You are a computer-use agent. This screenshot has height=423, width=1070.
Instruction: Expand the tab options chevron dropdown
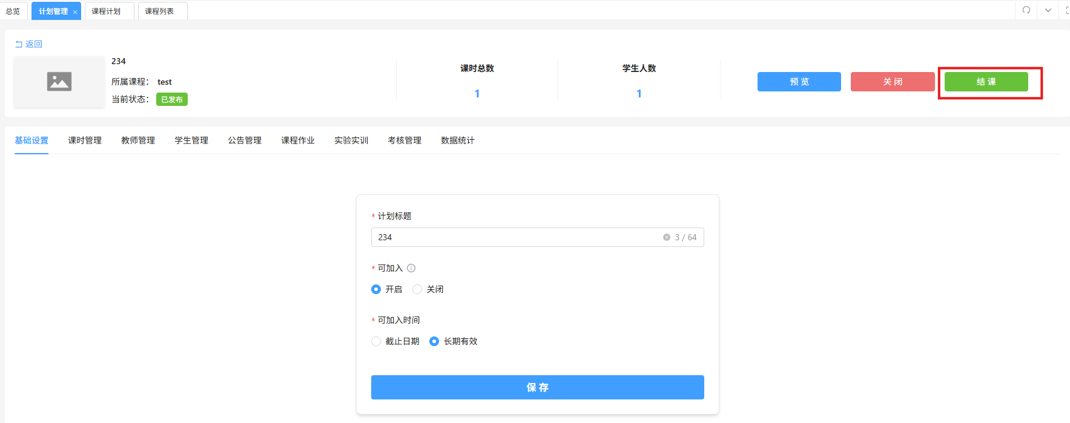tap(1048, 10)
